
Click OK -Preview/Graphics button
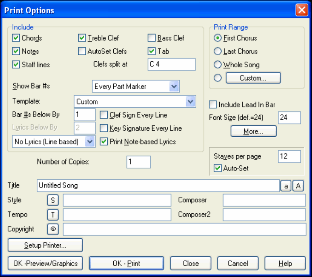point(45,263)
